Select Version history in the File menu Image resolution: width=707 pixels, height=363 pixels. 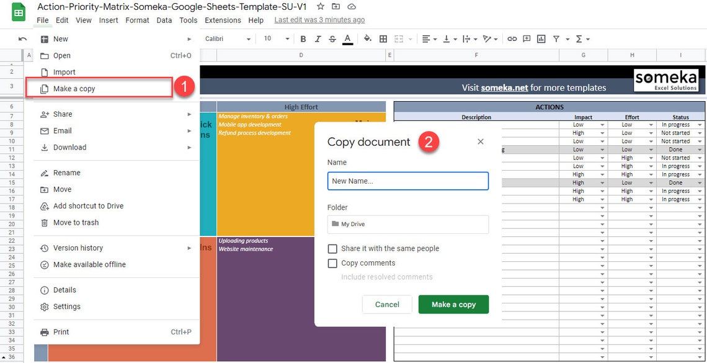point(78,248)
